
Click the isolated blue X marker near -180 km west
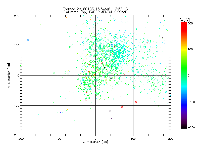point(28,40)
